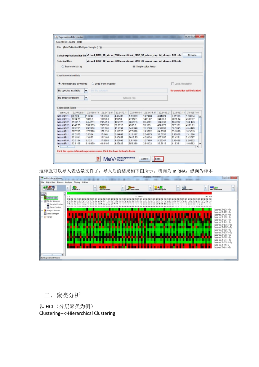Click the red question mark help icon
Image resolution: width=259 pixels, height=367 pixels.
[x=98, y=159]
